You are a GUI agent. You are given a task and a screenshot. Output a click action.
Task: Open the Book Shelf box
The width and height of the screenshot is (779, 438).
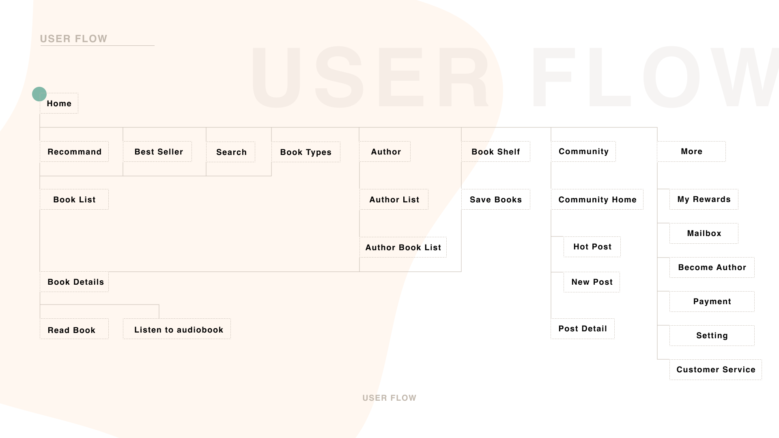point(496,152)
